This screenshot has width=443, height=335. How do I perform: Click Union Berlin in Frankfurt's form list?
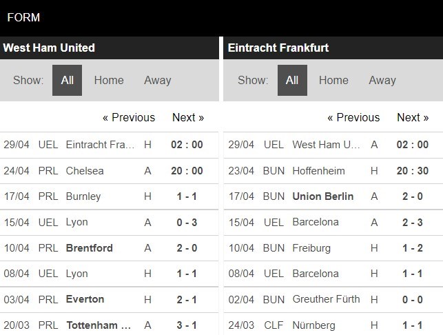(x=322, y=196)
